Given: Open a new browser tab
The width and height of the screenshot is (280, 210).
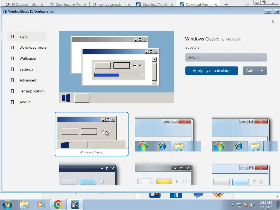Looking at the screenshot, I should [226, 5].
